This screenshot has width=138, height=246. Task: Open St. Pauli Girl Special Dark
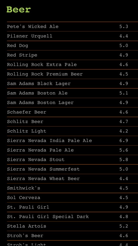pyautogui.click(x=73, y=217)
